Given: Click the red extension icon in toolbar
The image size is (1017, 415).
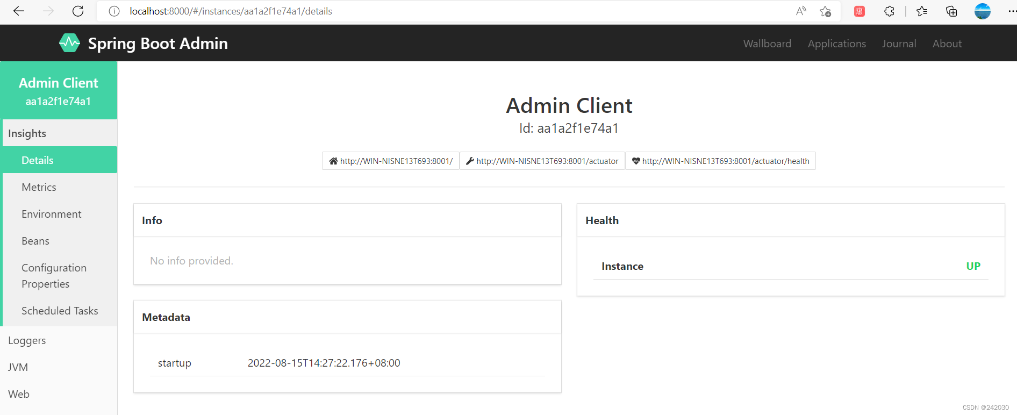Looking at the screenshot, I should (x=860, y=11).
